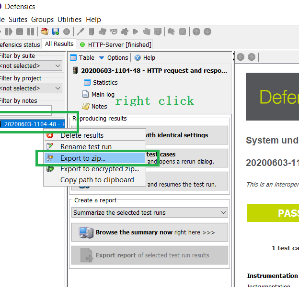Viewport: 299px width, 287px height.
Task: Click the screwdriver toolbar icon
Action: pos(80,32)
